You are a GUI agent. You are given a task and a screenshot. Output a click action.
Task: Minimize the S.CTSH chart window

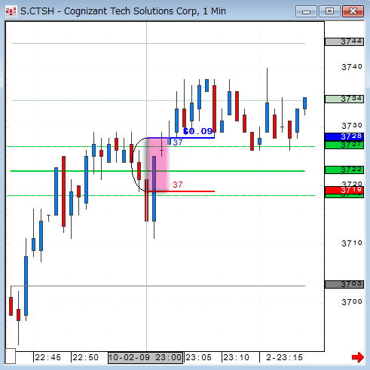coord(306,11)
